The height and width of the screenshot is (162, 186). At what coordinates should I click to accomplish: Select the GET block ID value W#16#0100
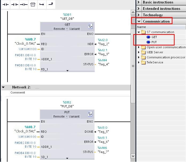28,49
